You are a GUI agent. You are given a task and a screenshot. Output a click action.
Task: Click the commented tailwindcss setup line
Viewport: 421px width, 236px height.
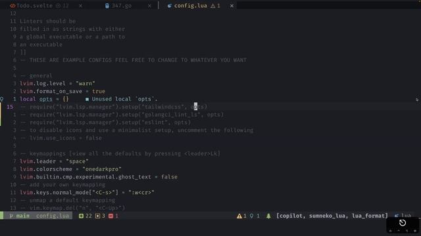pyautogui.click(x=114, y=107)
